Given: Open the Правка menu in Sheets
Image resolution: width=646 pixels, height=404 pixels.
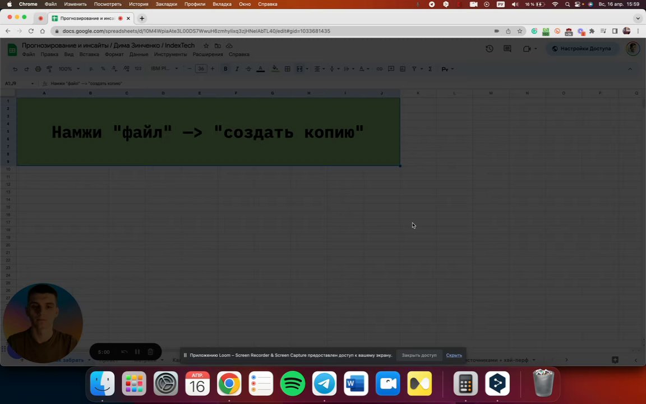Looking at the screenshot, I should click(x=49, y=54).
